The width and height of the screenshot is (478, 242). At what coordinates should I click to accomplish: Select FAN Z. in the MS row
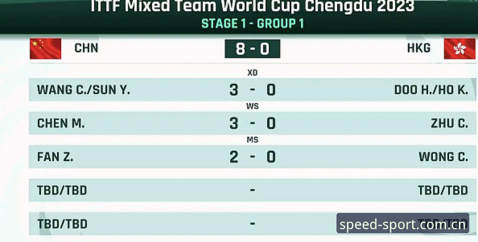(x=55, y=157)
